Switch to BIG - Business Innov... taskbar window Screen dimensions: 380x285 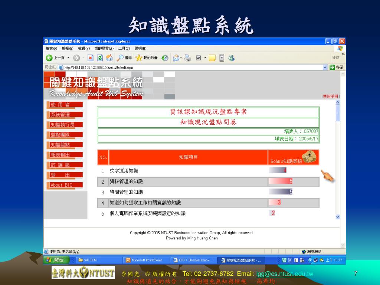coord(194,260)
